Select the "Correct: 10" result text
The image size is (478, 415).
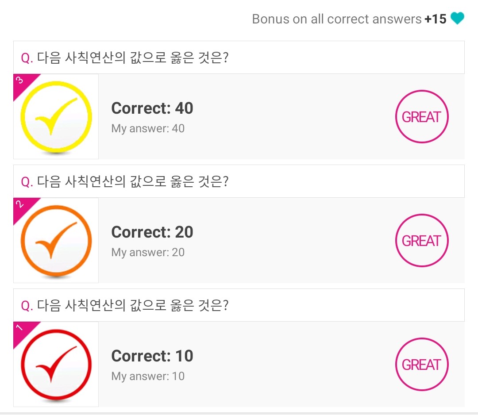(x=152, y=356)
